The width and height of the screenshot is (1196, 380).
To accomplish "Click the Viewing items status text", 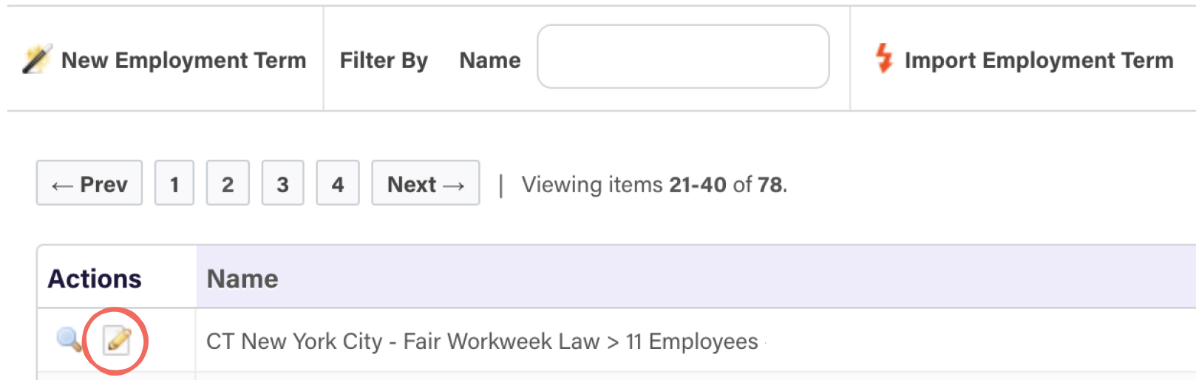I will click(654, 184).
